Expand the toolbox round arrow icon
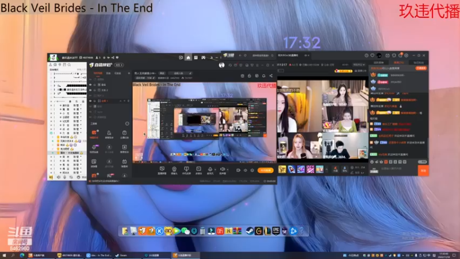The height and width of the screenshot is (259, 460). 127,124
